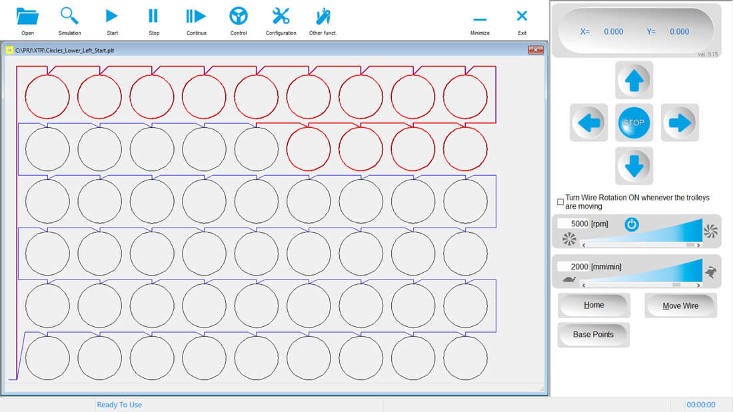Click the Home button

click(593, 306)
